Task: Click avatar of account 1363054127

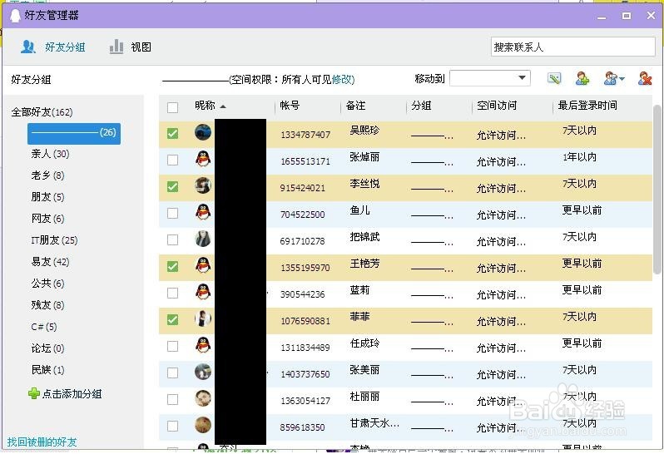Action: coord(203,398)
